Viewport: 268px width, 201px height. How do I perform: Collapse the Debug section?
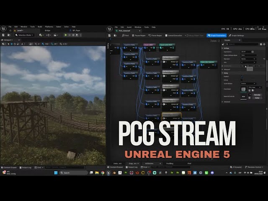(x=222, y=73)
